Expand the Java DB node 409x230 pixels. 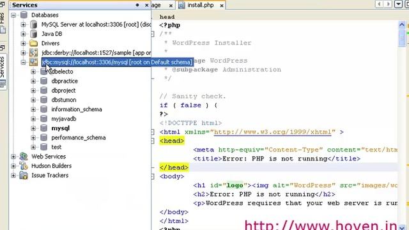(x=23, y=34)
